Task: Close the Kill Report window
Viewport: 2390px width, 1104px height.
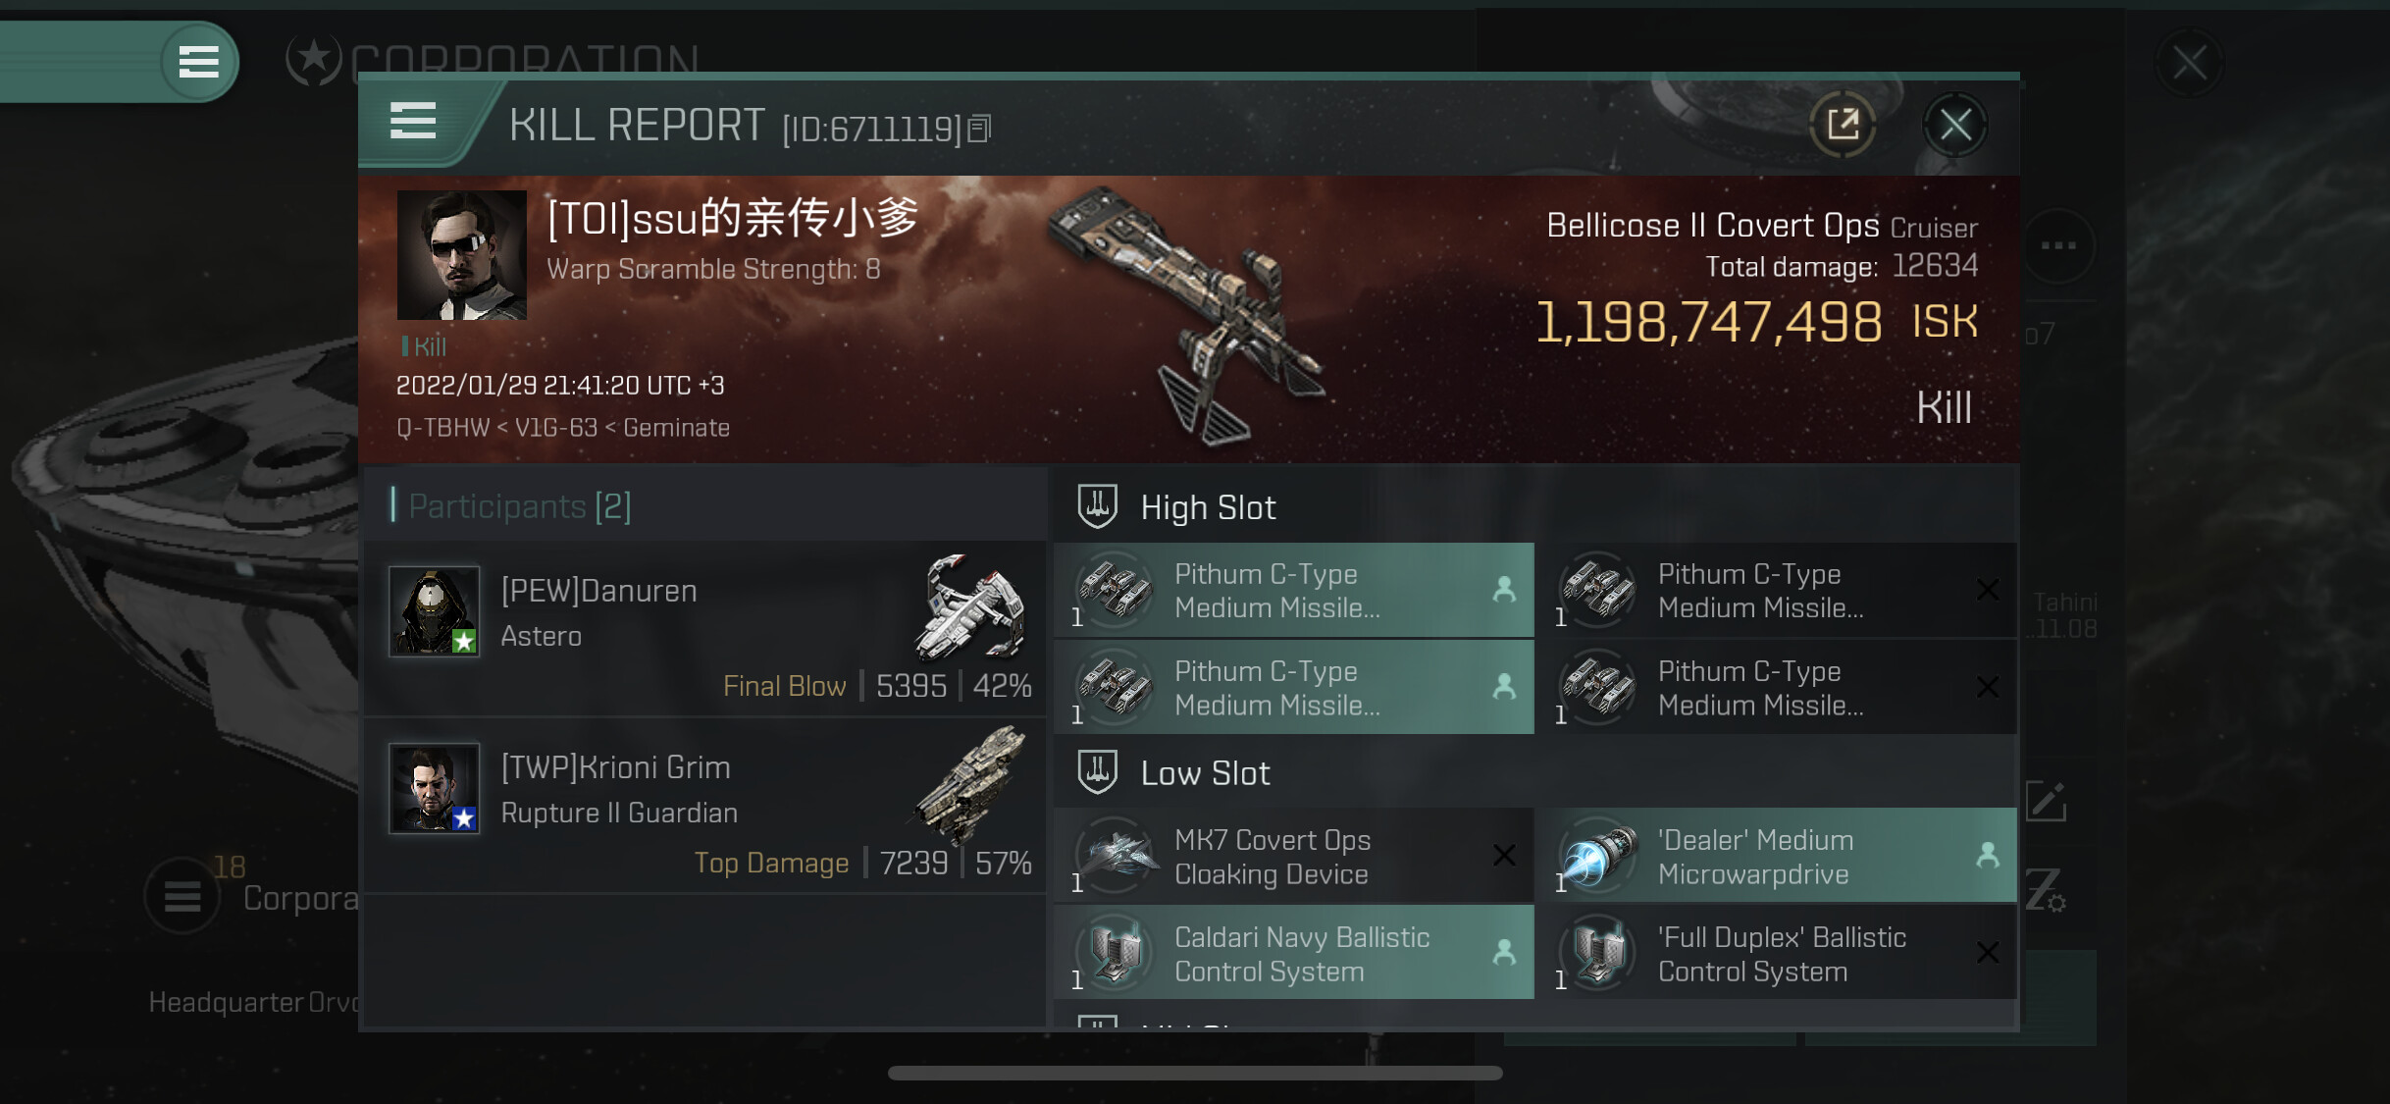Action: (1955, 125)
